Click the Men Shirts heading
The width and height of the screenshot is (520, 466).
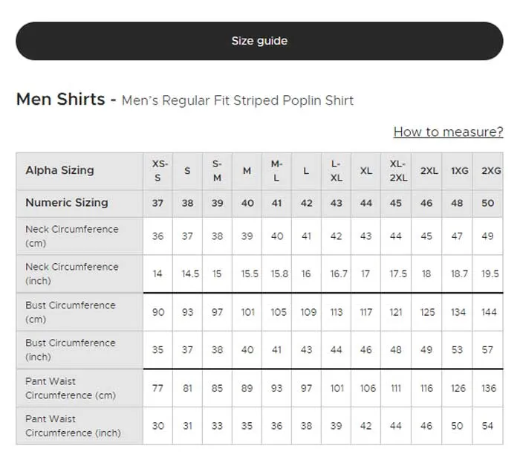[x=61, y=100]
